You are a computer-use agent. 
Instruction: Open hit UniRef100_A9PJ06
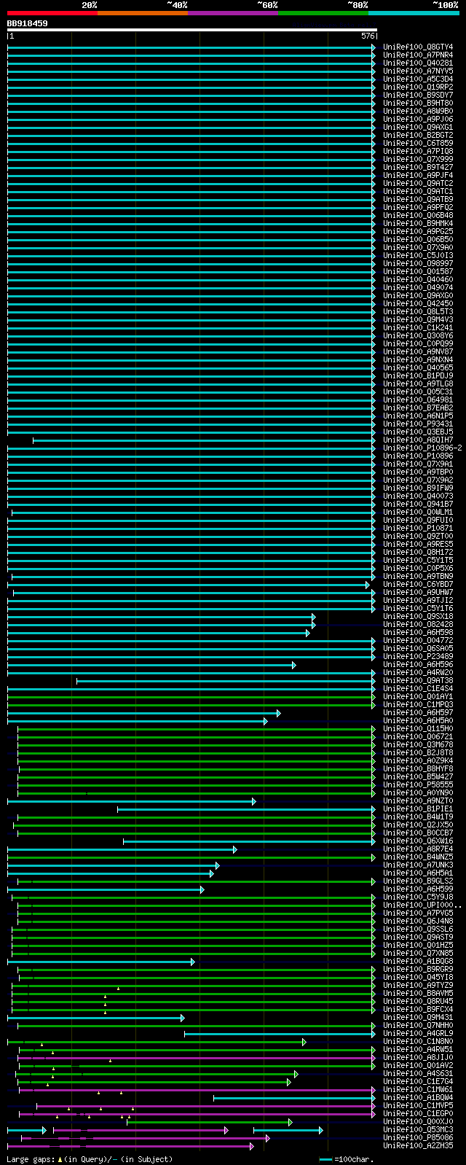[418, 120]
